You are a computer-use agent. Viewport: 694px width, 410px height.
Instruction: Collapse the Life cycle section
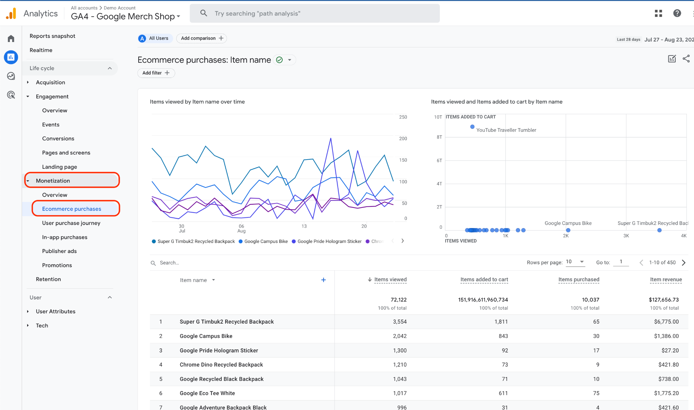pyautogui.click(x=110, y=68)
